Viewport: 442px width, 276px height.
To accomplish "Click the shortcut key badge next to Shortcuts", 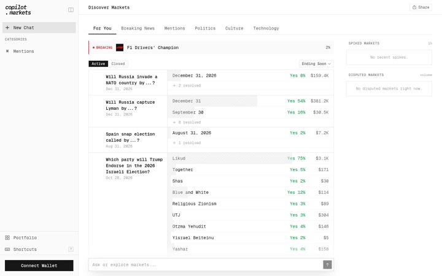I will coord(71,249).
